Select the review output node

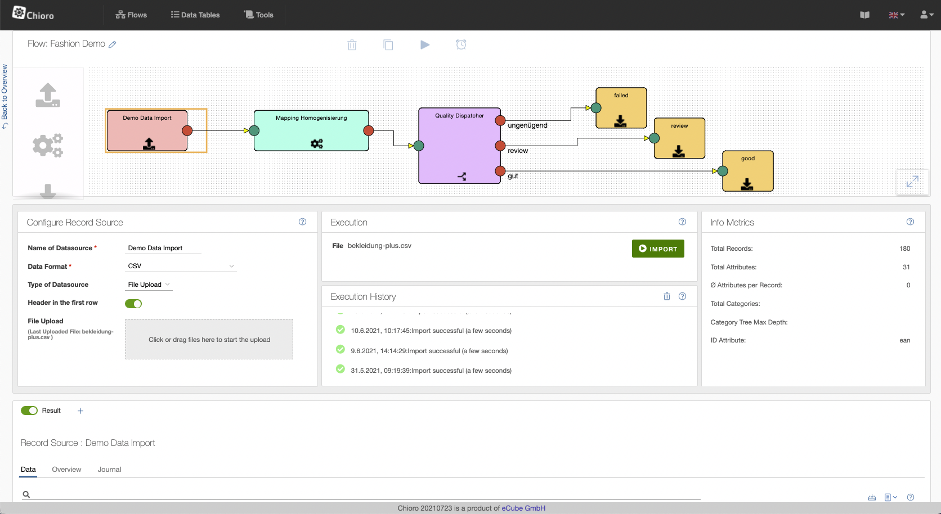(679, 138)
